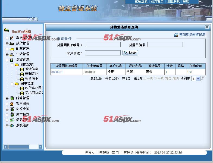Click the 票据本管理 notepad icon
Screen dimensions: 213x163
coord(12,38)
